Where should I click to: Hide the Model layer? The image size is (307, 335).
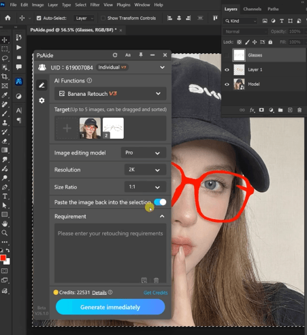pyautogui.click(x=227, y=84)
